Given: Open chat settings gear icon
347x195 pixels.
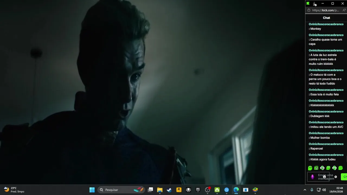Looking at the screenshot, I should (x=336, y=177).
